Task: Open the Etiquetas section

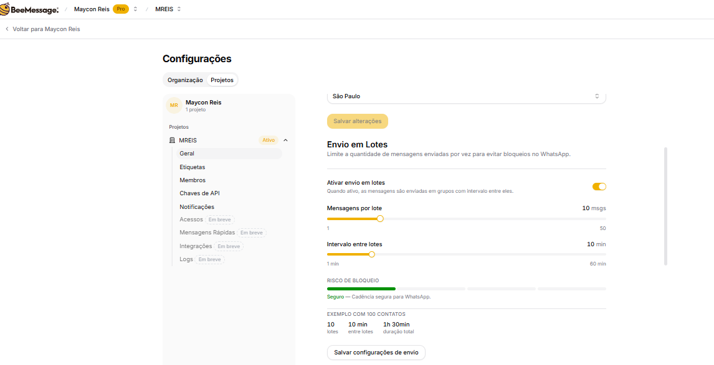Action: 192,167
